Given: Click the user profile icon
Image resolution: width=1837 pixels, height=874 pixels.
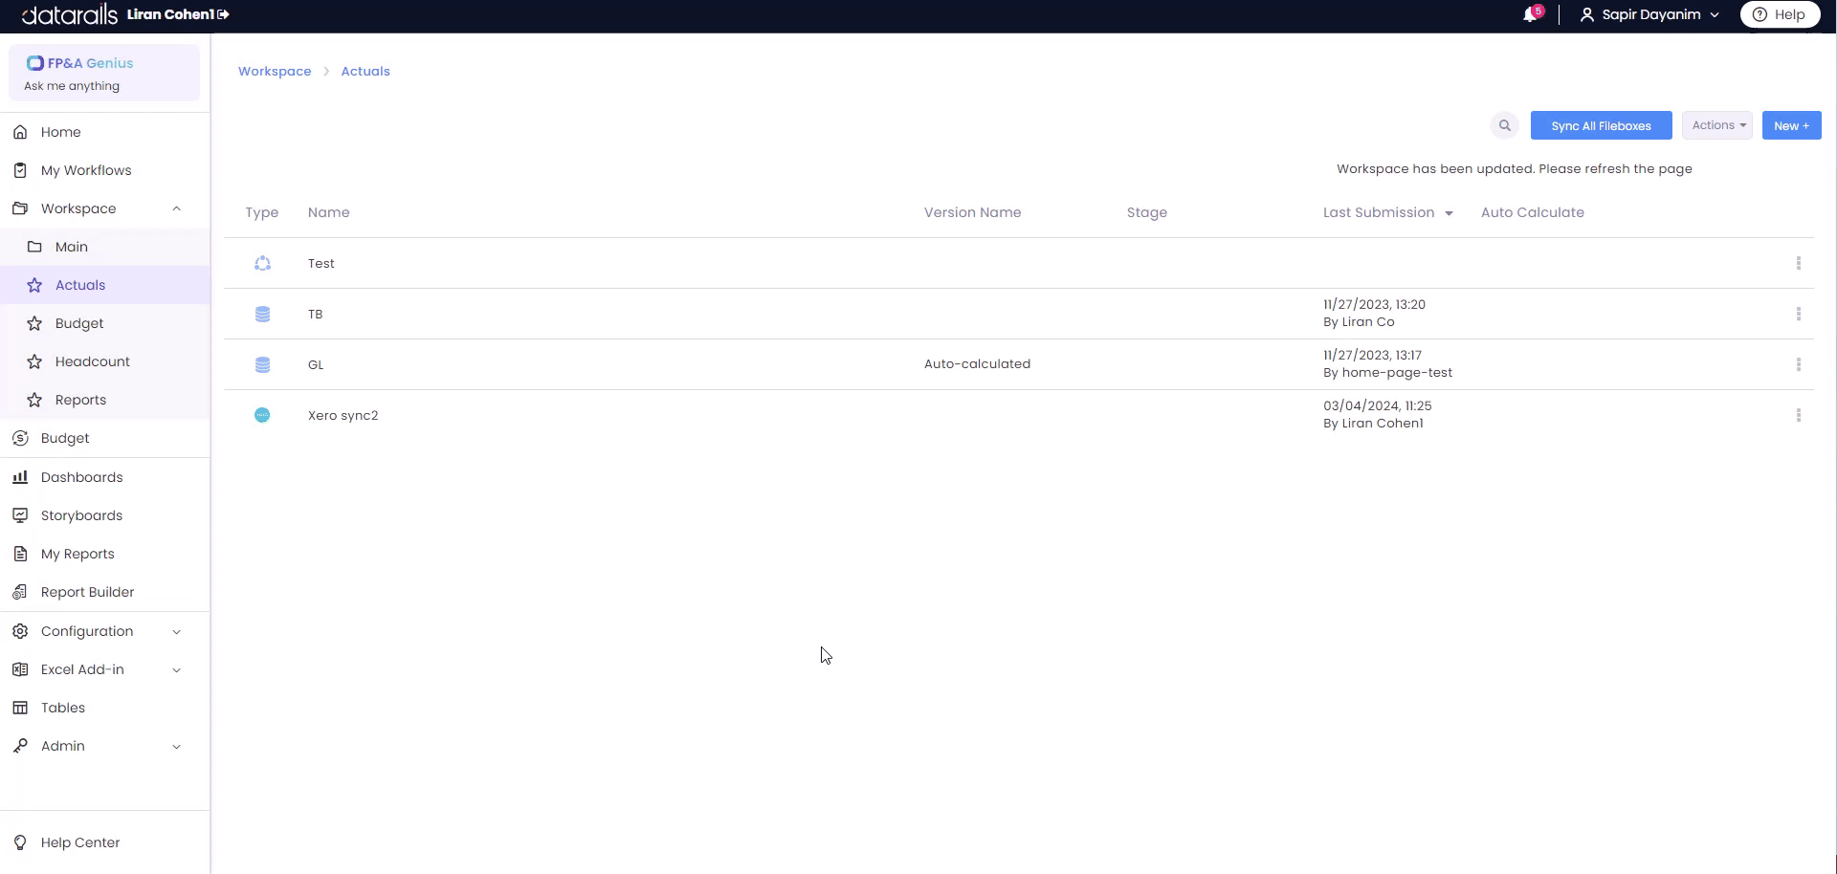Looking at the screenshot, I should click(x=1586, y=14).
